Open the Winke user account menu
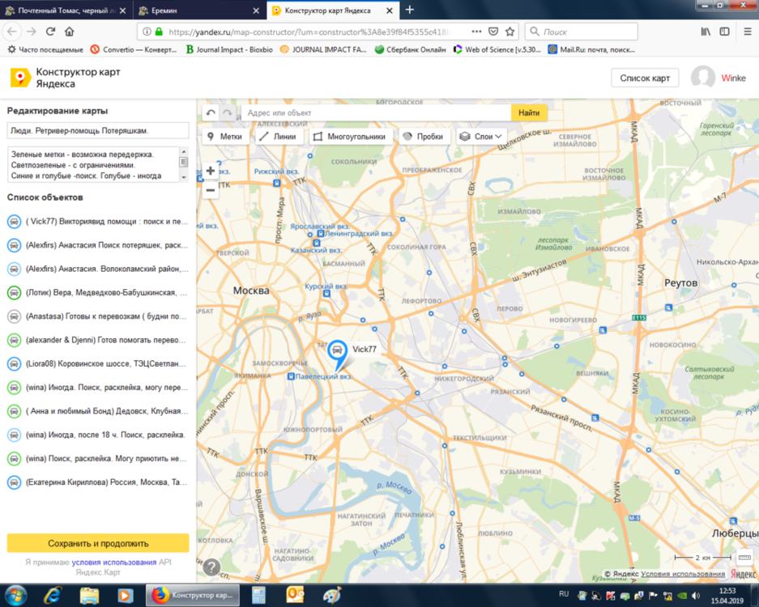The height and width of the screenshot is (607, 759). tap(718, 78)
